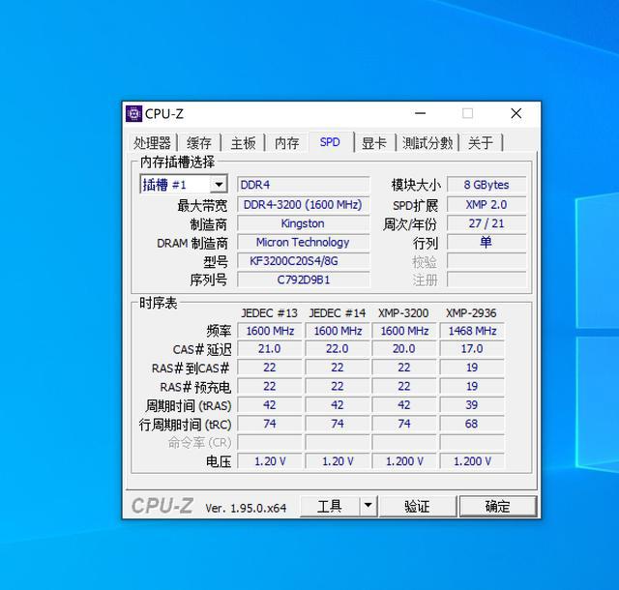This screenshot has height=590, width=619.
Task: Click the JEDEC #13 column header
Action: [x=269, y=313]
